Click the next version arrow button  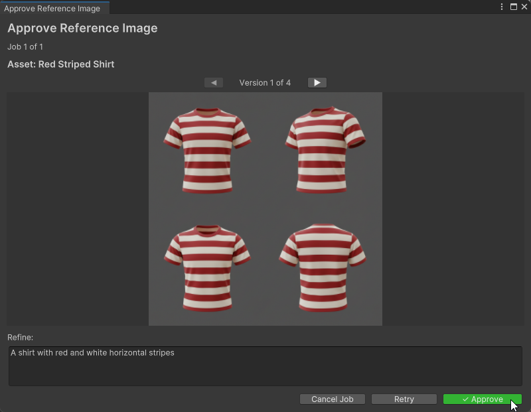[317, 83]
